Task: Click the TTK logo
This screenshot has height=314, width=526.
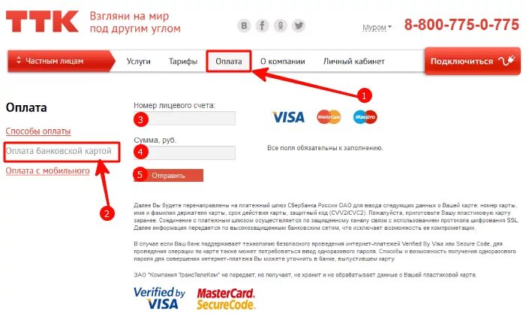Action: 42,22
